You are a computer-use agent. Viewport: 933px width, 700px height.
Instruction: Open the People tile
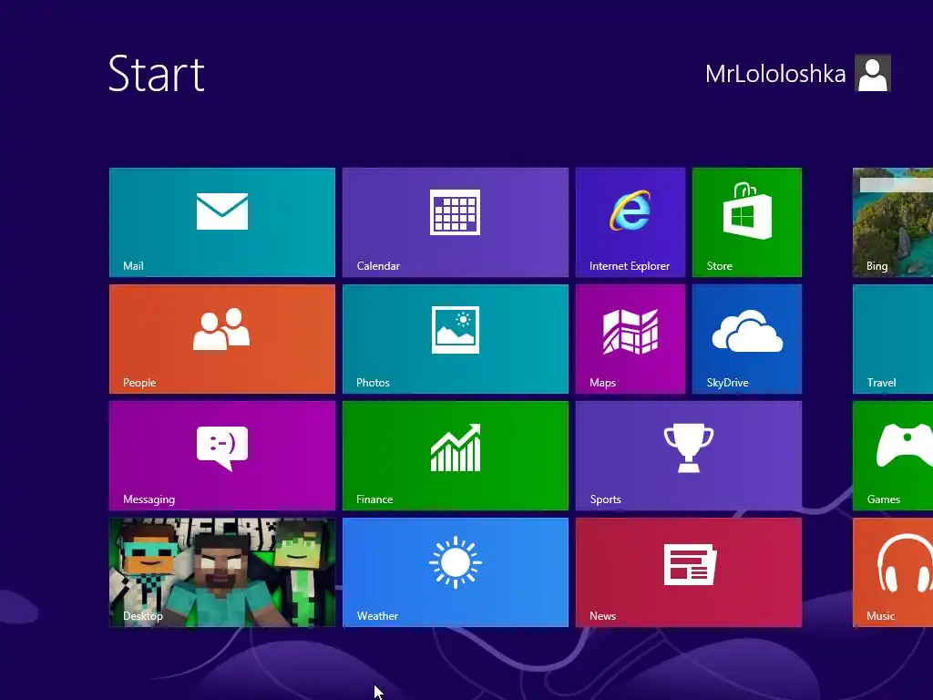(222, 339)
